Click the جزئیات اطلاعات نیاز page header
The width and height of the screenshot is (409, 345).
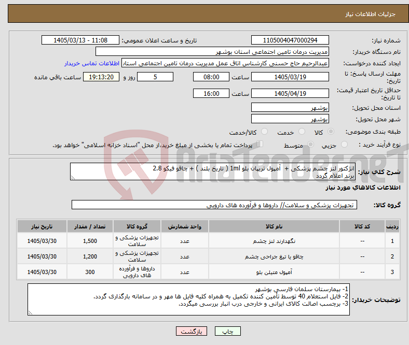coord(371,14)
